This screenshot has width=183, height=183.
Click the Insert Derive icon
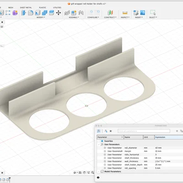point(135,13)
